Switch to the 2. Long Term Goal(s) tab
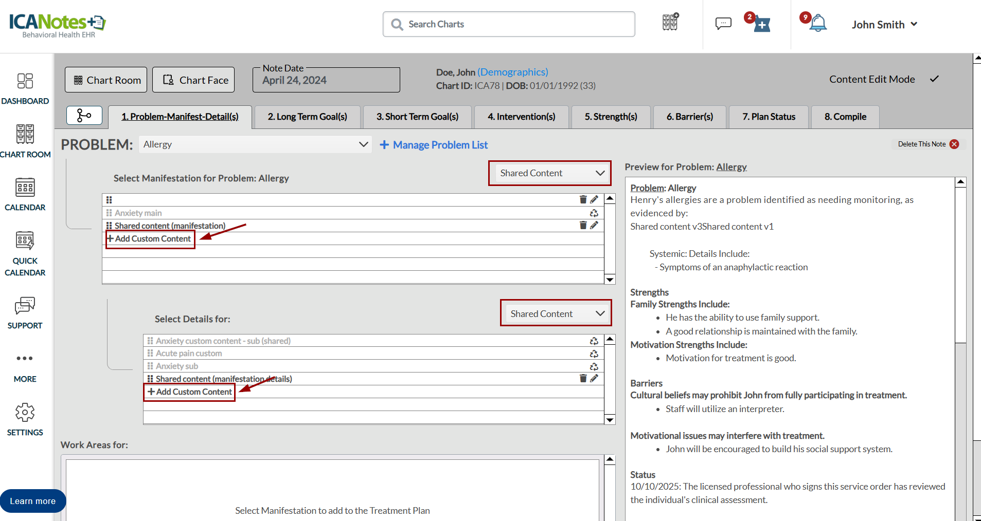The width and height of the screenshot is (981, 521). (307, 117)
